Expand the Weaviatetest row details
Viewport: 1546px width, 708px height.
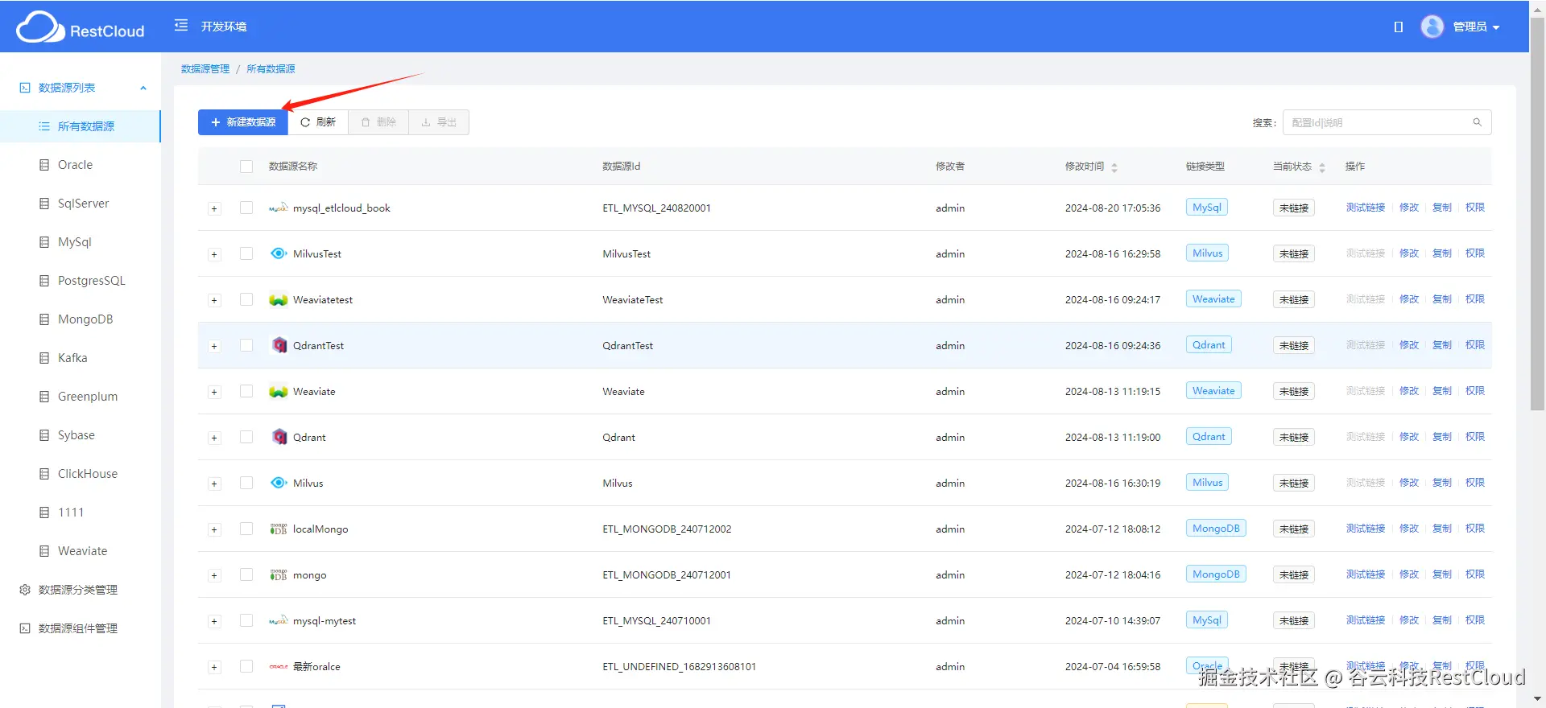(x=214, y=300)
